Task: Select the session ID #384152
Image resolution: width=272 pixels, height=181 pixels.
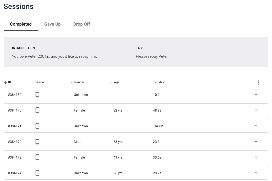Action: (x=15, y=95)
